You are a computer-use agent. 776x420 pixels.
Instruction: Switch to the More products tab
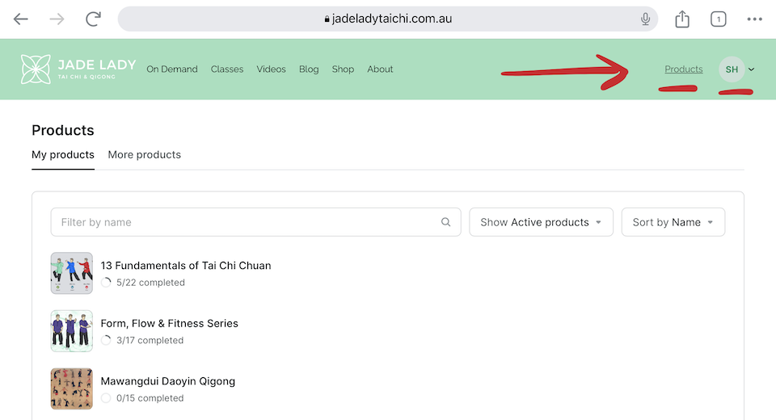coord(144,154)
